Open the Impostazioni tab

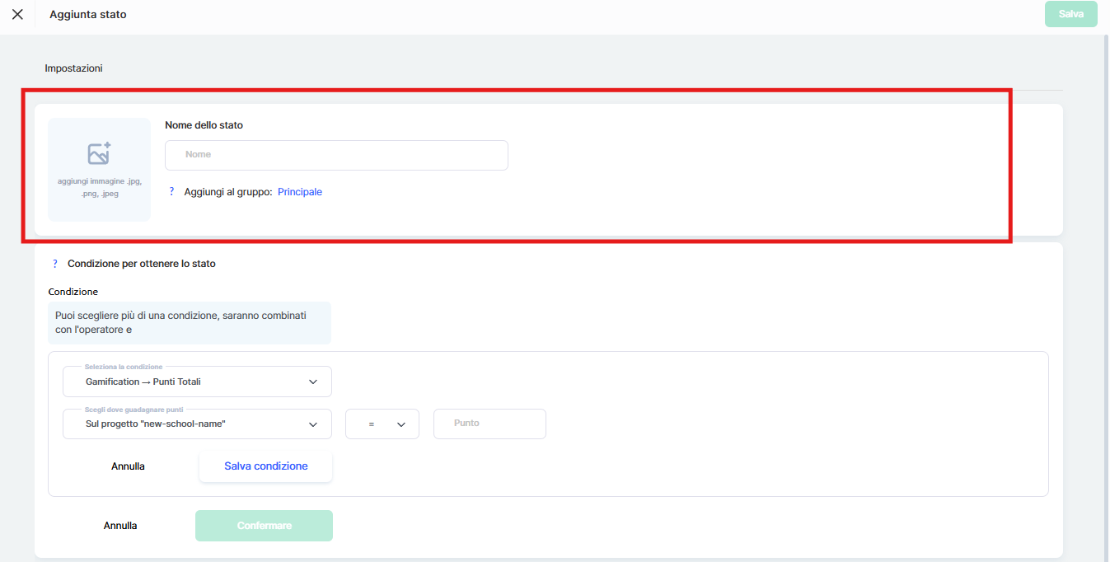73,68
